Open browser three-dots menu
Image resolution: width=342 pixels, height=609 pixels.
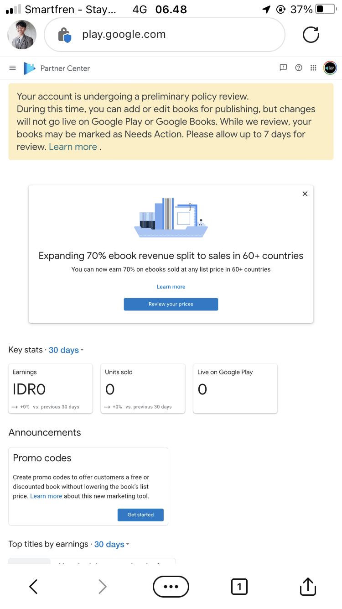point(171,587)
